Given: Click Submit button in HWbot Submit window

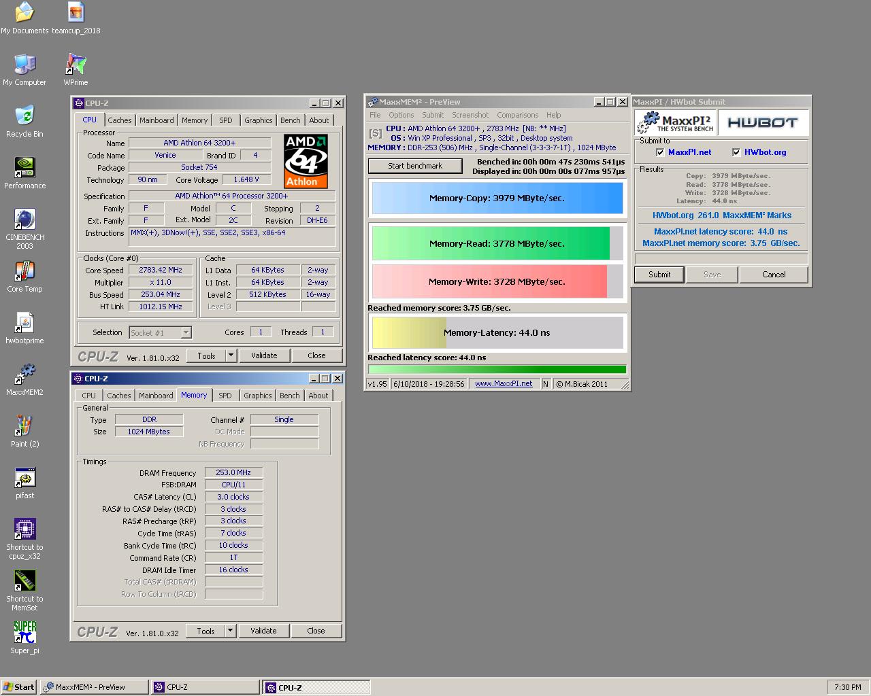Looking at the screenshot, I should [x=659, y=275].
